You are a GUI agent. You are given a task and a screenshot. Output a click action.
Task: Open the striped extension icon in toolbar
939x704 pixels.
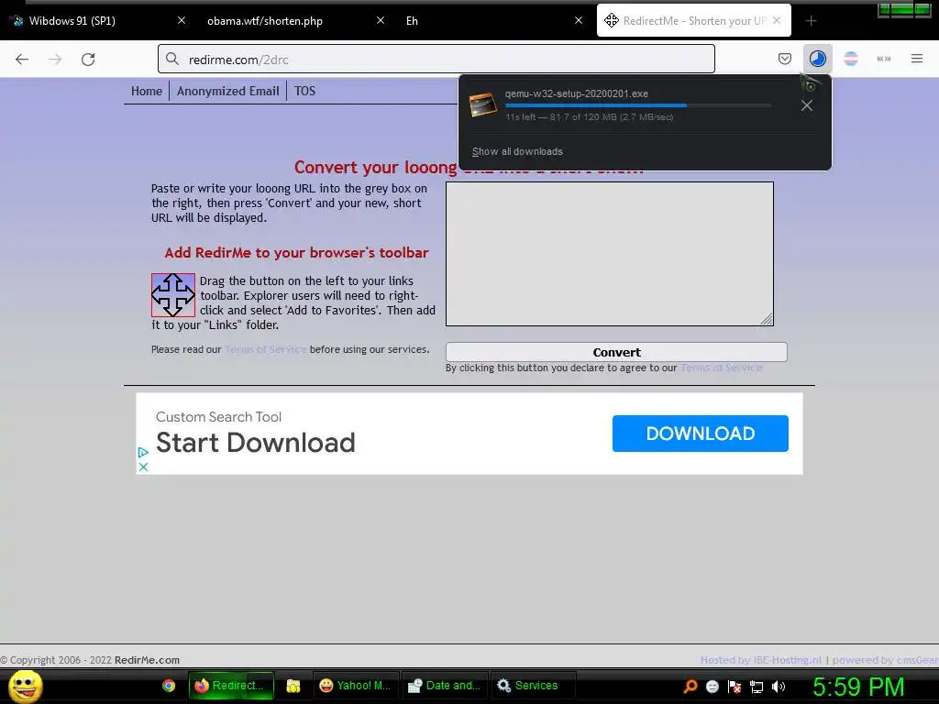point(850,59)
